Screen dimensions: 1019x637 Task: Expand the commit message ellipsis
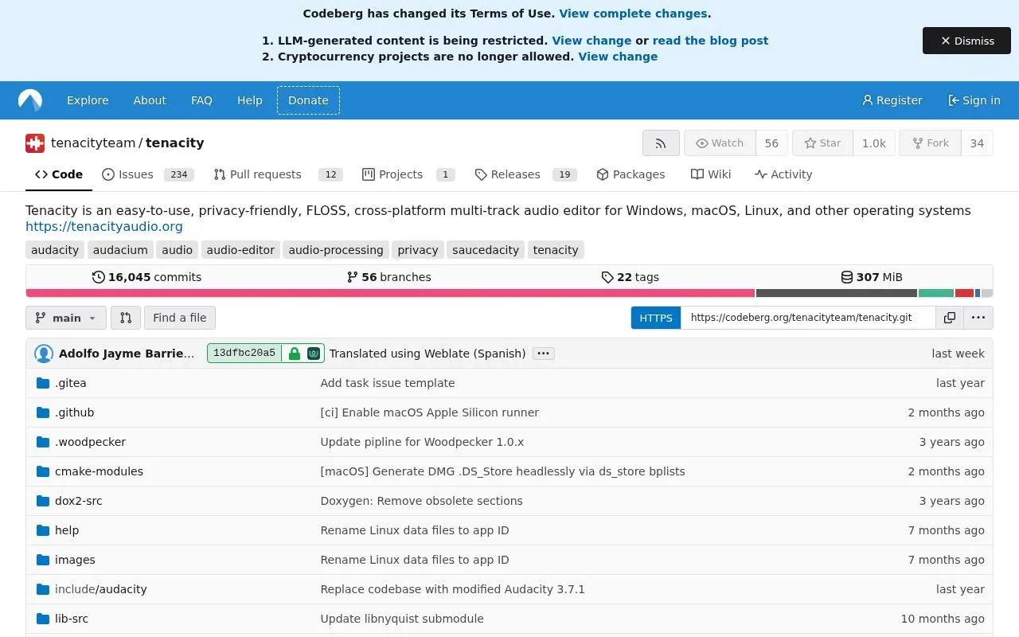click(543, 354)
